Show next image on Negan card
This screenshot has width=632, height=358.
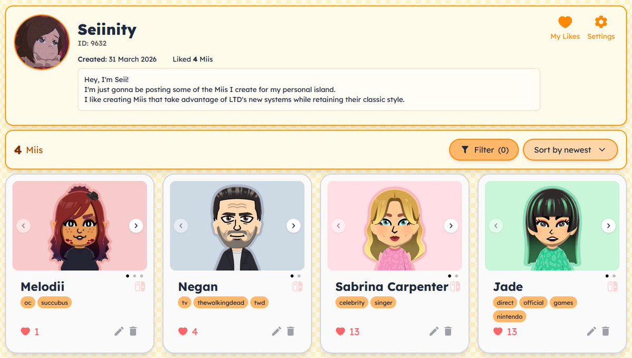coord(293,226)
